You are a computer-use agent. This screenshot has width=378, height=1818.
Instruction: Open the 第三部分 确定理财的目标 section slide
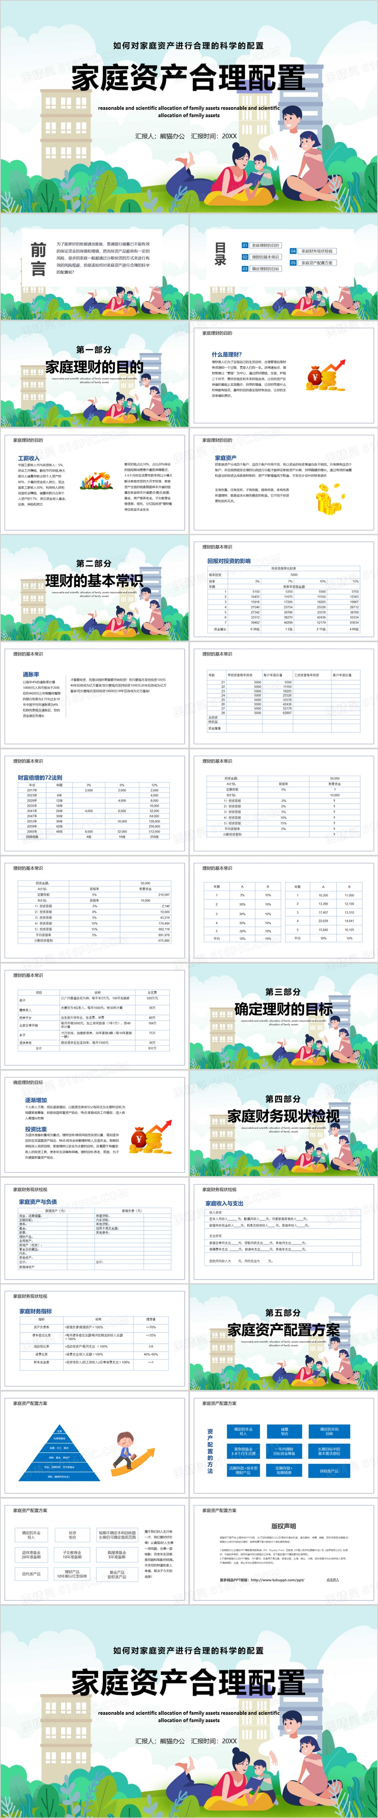tap(283, 1016)
